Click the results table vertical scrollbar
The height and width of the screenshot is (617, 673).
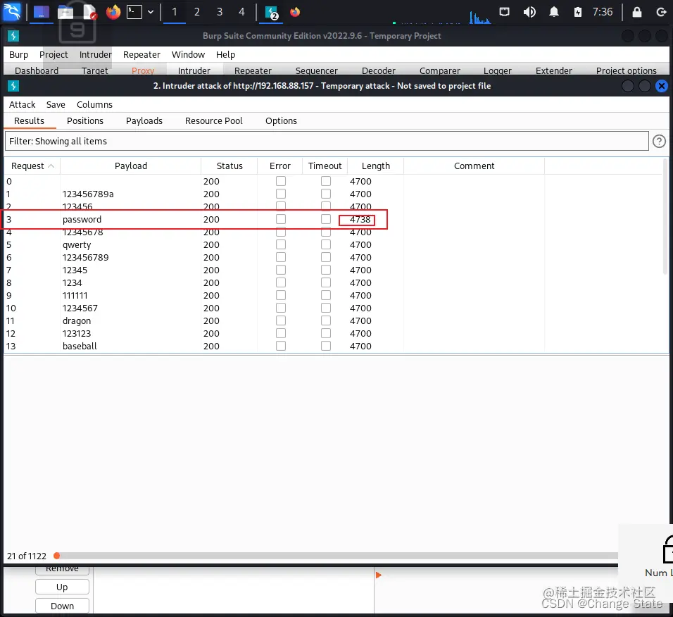click(666, 217)
